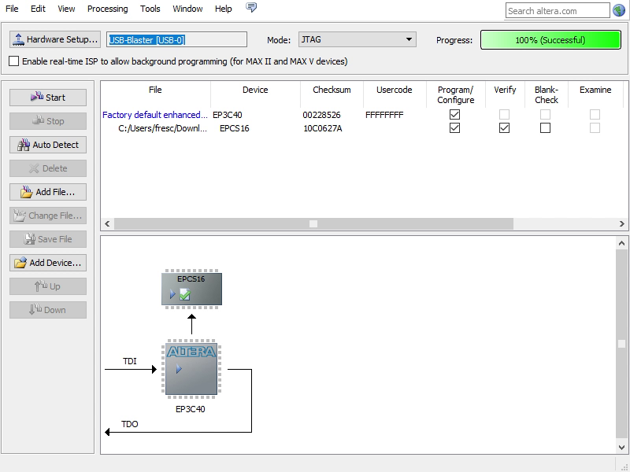
Task: Click the Device column header
Action: (255, 90)
